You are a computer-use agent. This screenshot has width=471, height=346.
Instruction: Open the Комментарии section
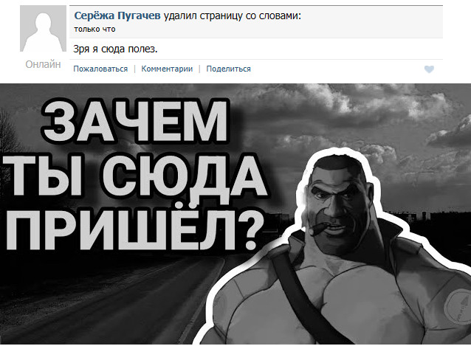pyautogui.click(x=167, y=69)
